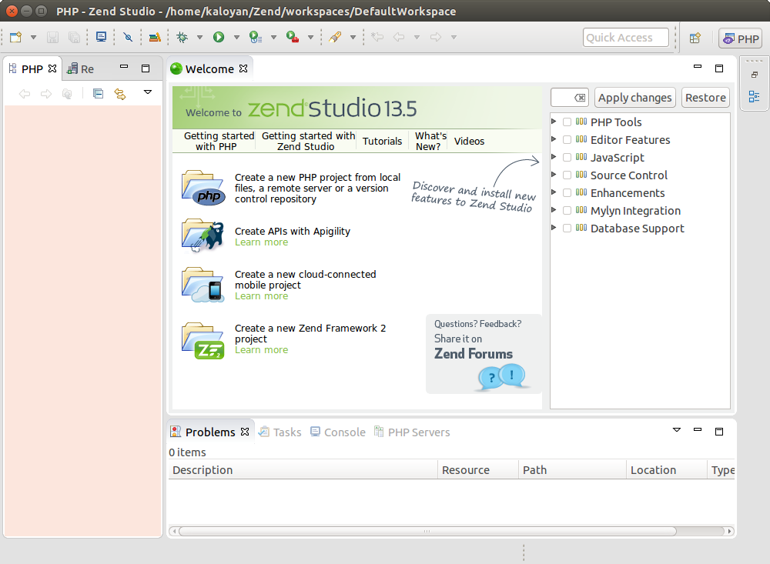770x564 pixels.
Task: Click the search flashlight toolbar icon
Action: pyautogui.click(x=335, y=37)
